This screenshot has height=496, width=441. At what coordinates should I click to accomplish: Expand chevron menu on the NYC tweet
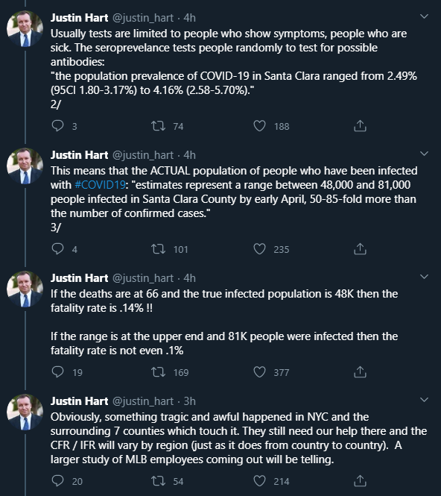(x=425, y=400)
